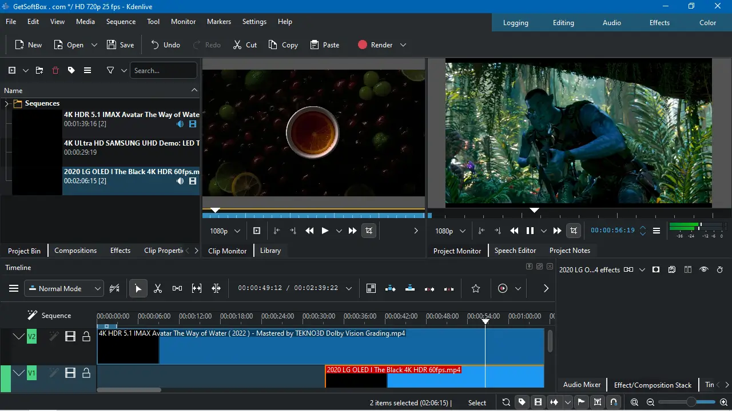
Task: Lift timeline zone icon
Action: pos(449,288)
